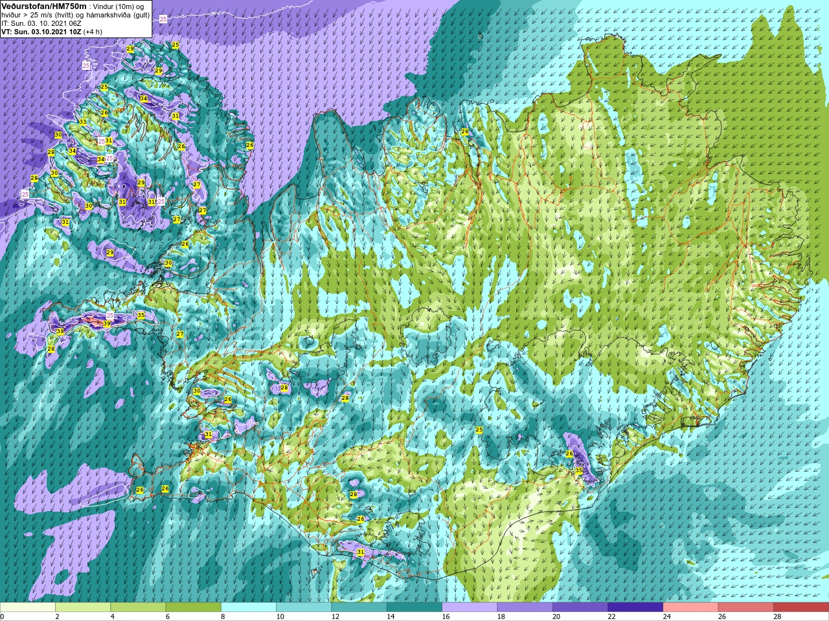Pick the 26–28 m/s salmon legend swatch
The width and height of the screenshot is (829, 621).
click(746, 607)
